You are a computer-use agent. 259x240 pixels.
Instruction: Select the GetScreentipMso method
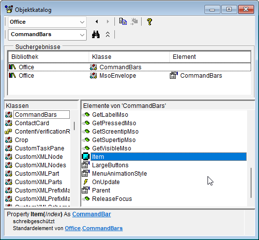pos(115,132)
